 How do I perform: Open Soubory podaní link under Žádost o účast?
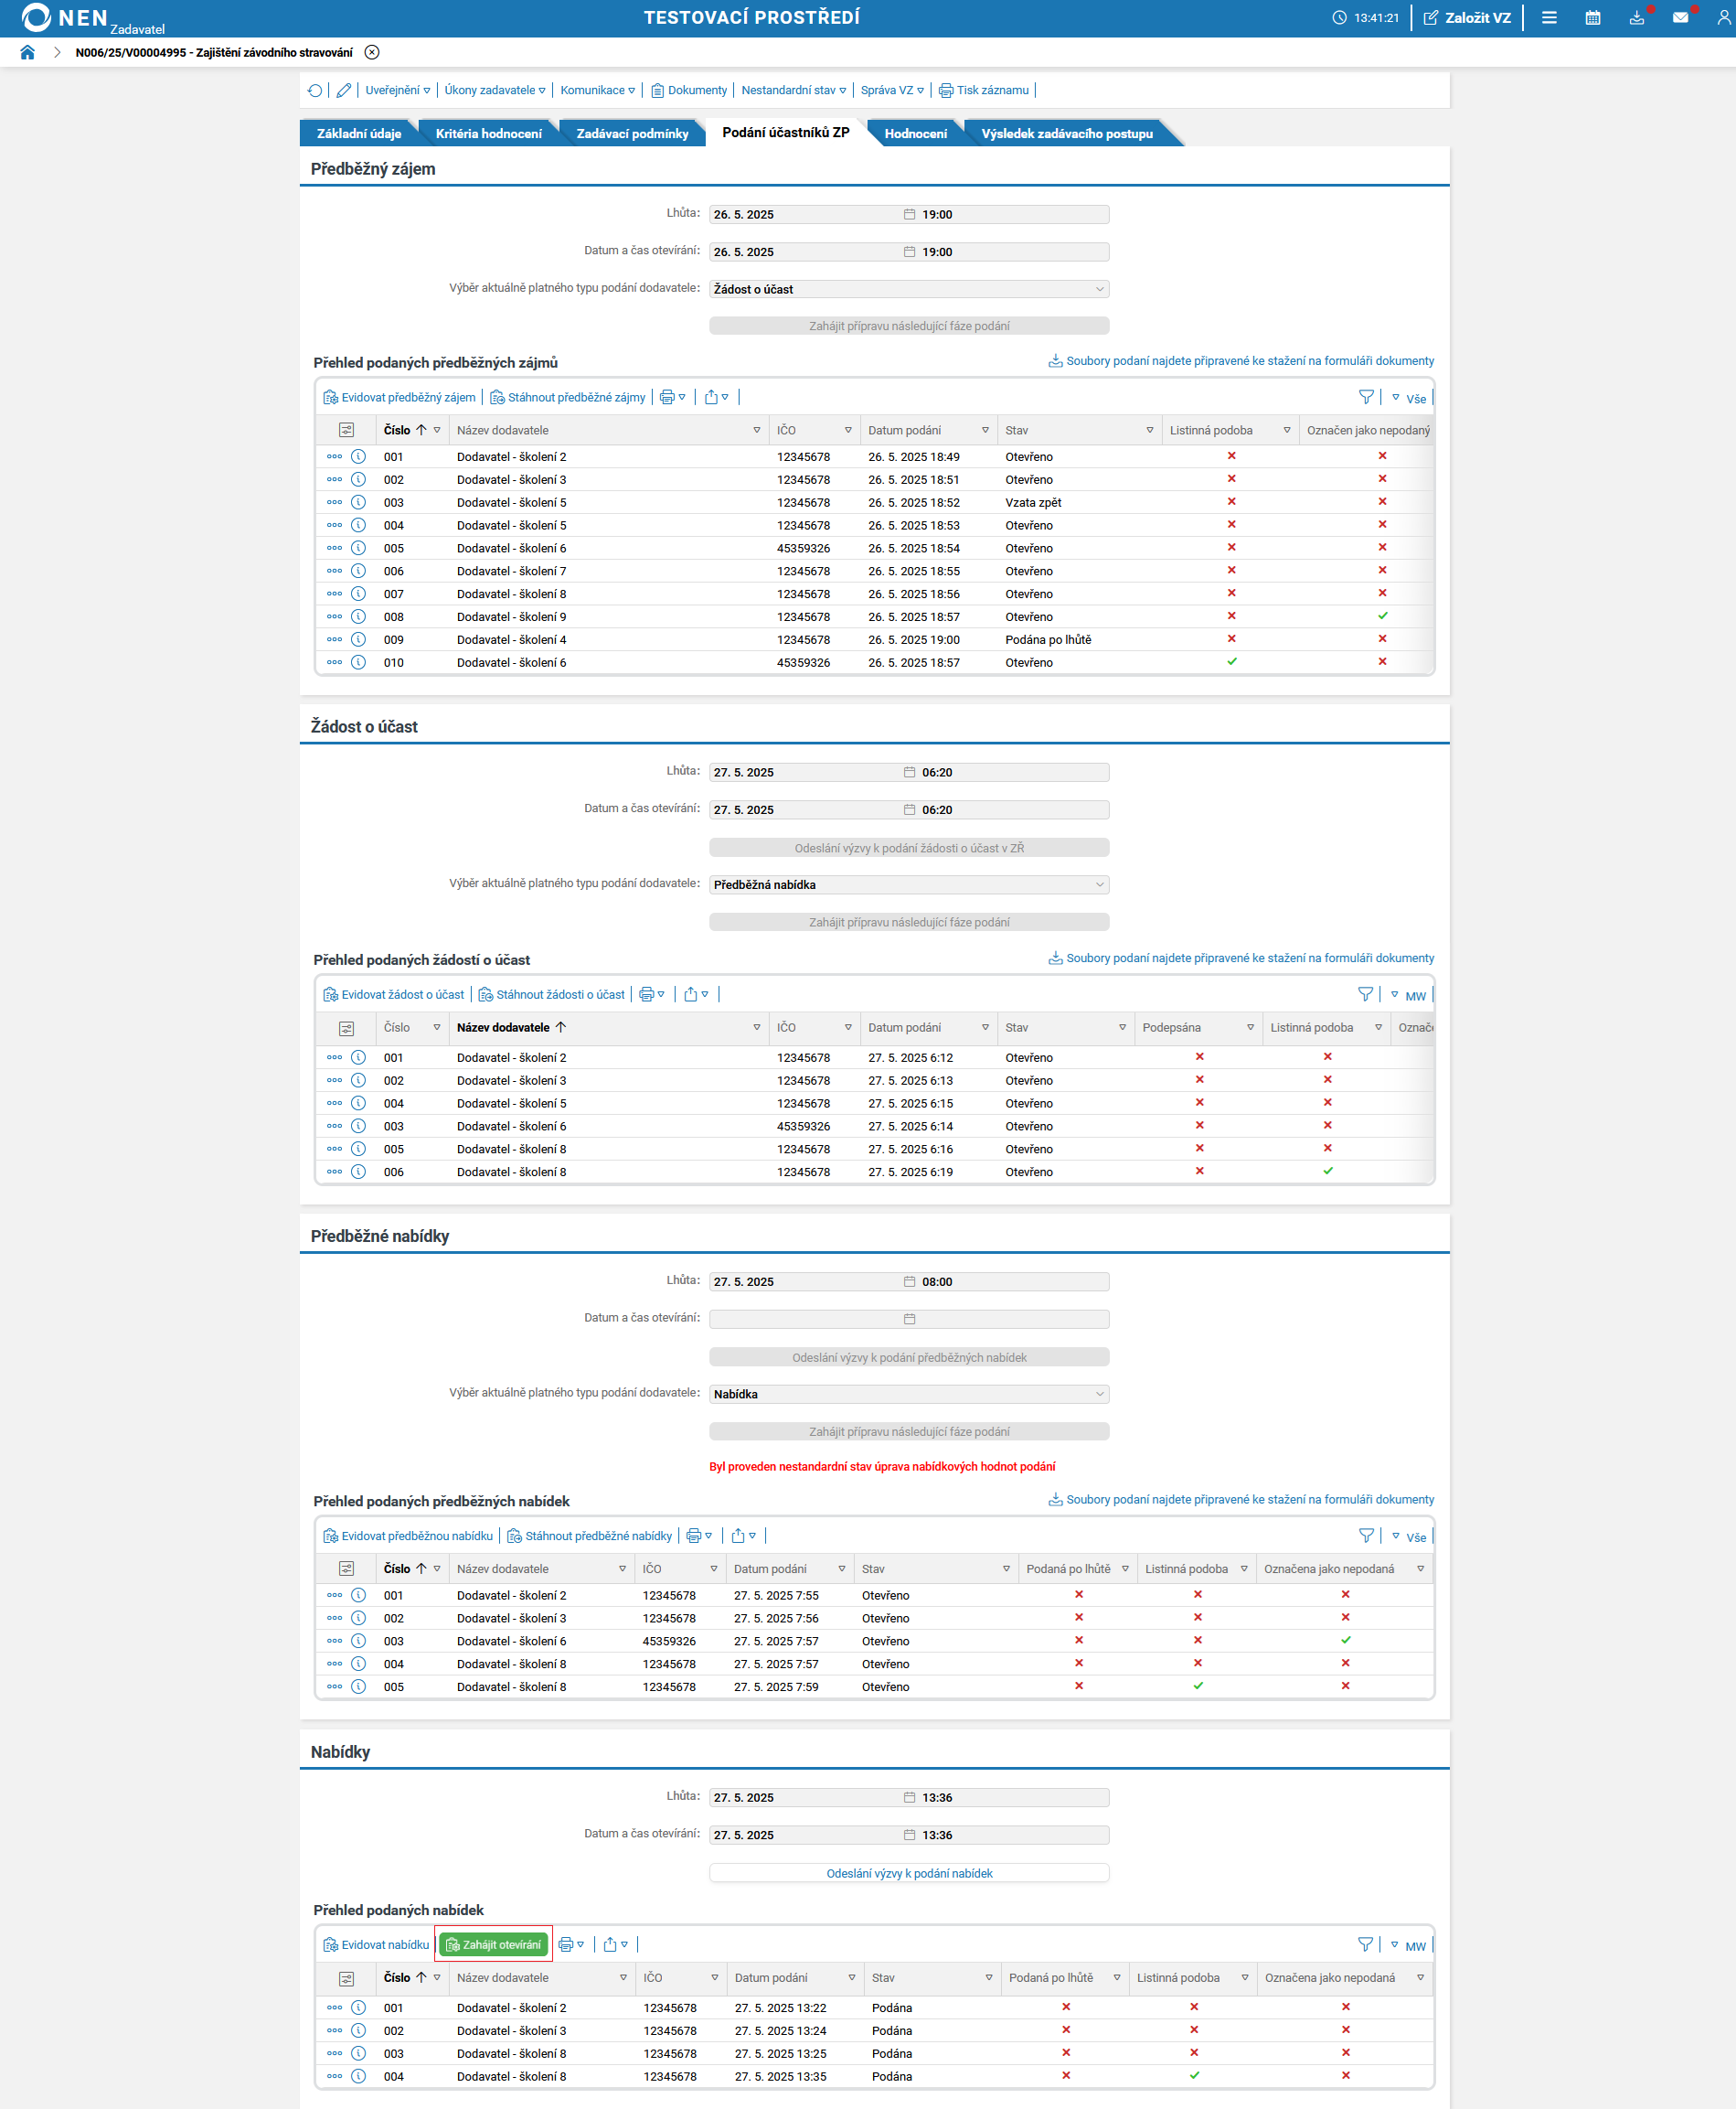coord(1241,958)
